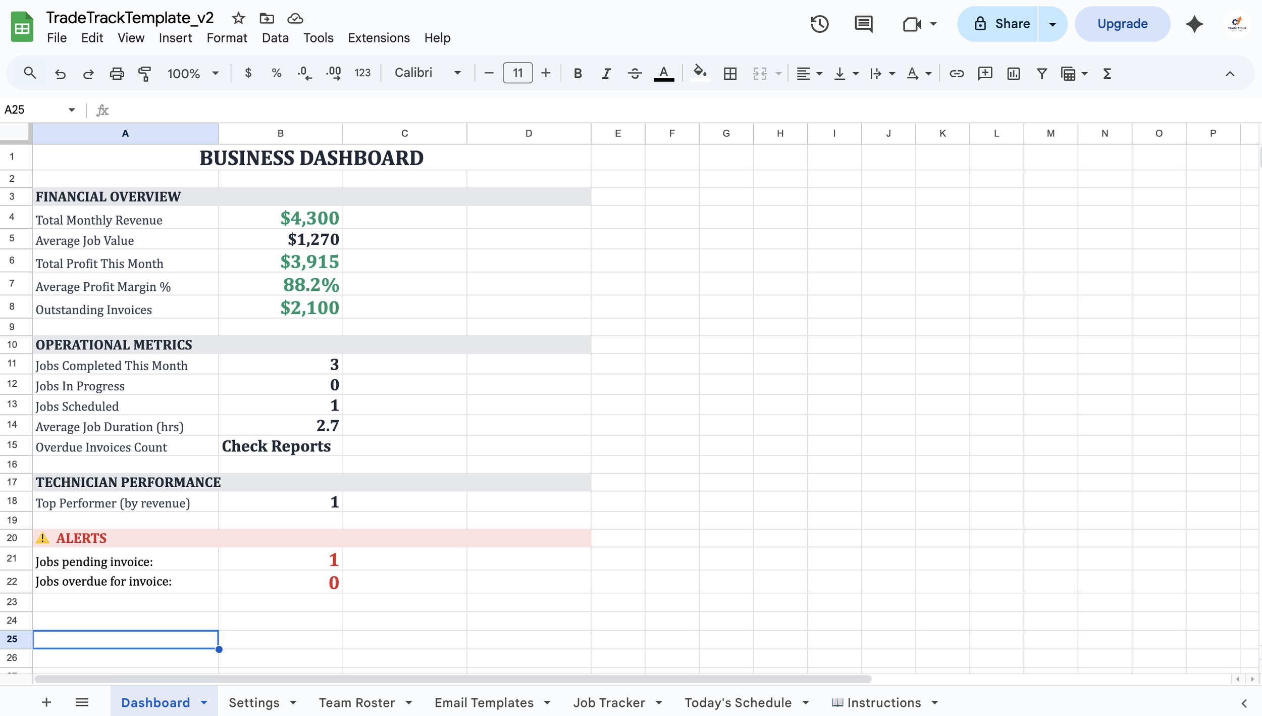Switch to the Job Tracker tab
The height and width of the screenshot is (716, 1262).
point(609,702)
